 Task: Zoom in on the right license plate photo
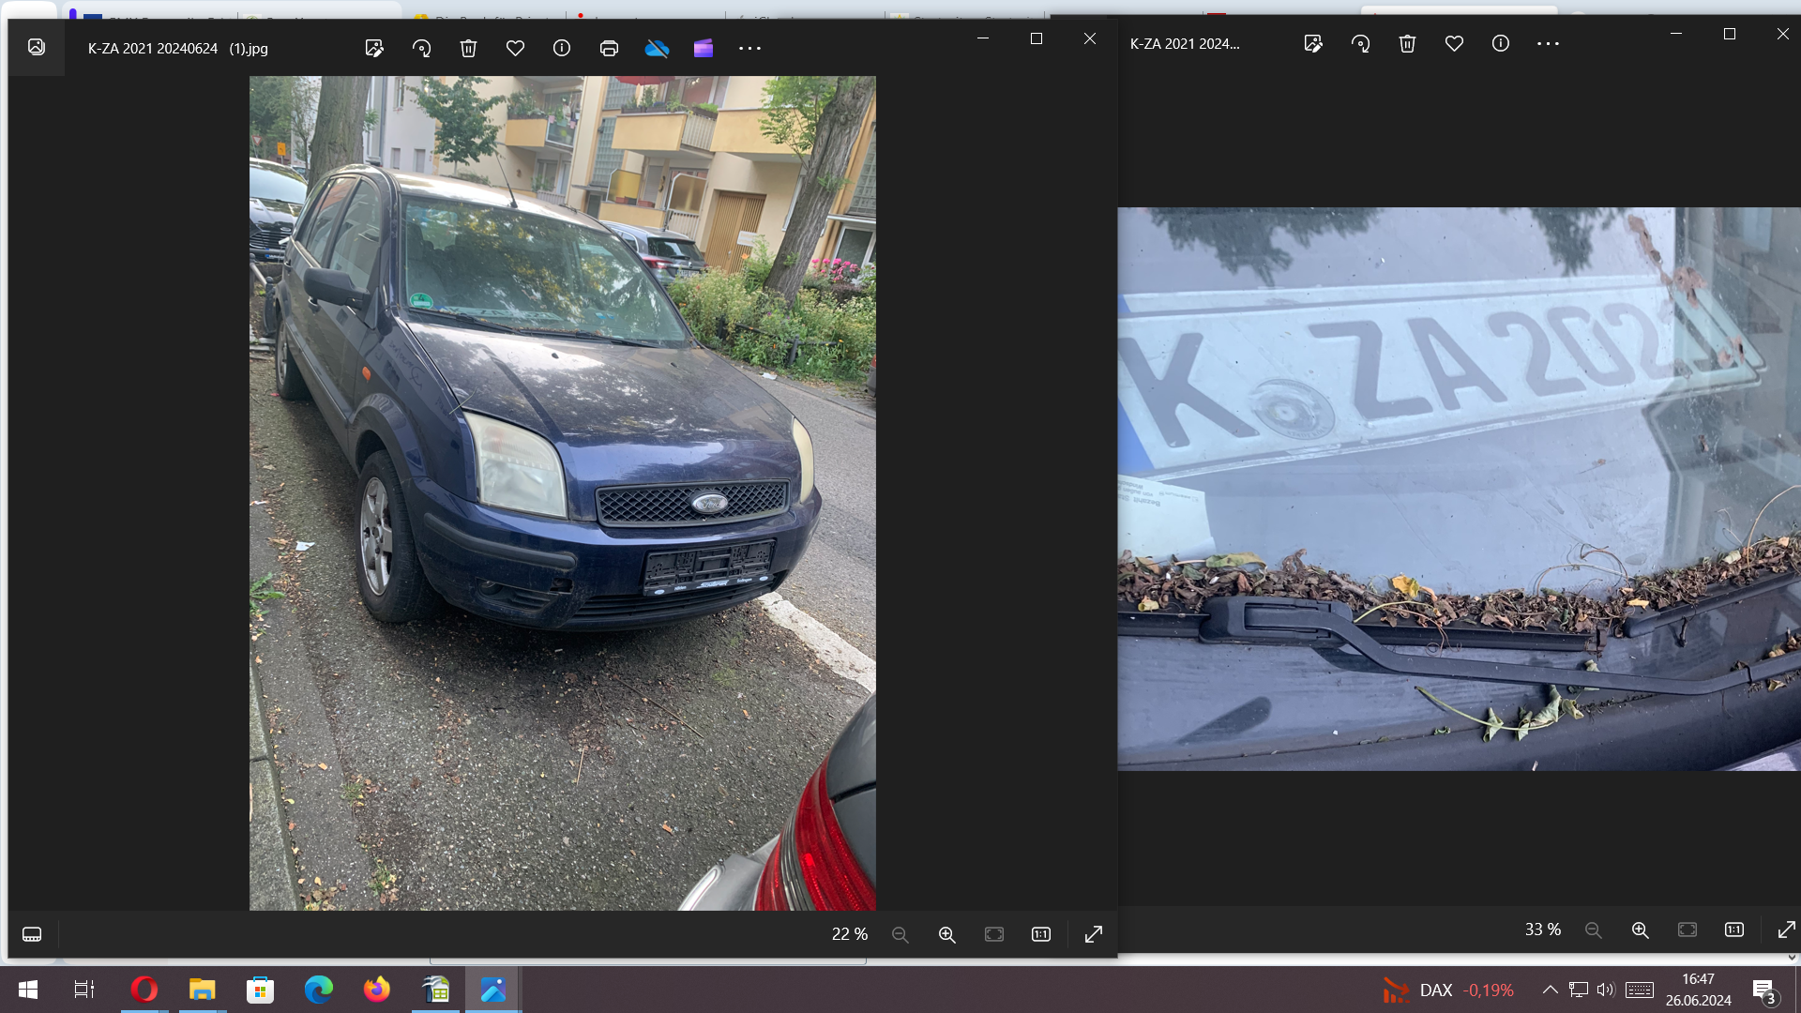tap(1641, 930)
